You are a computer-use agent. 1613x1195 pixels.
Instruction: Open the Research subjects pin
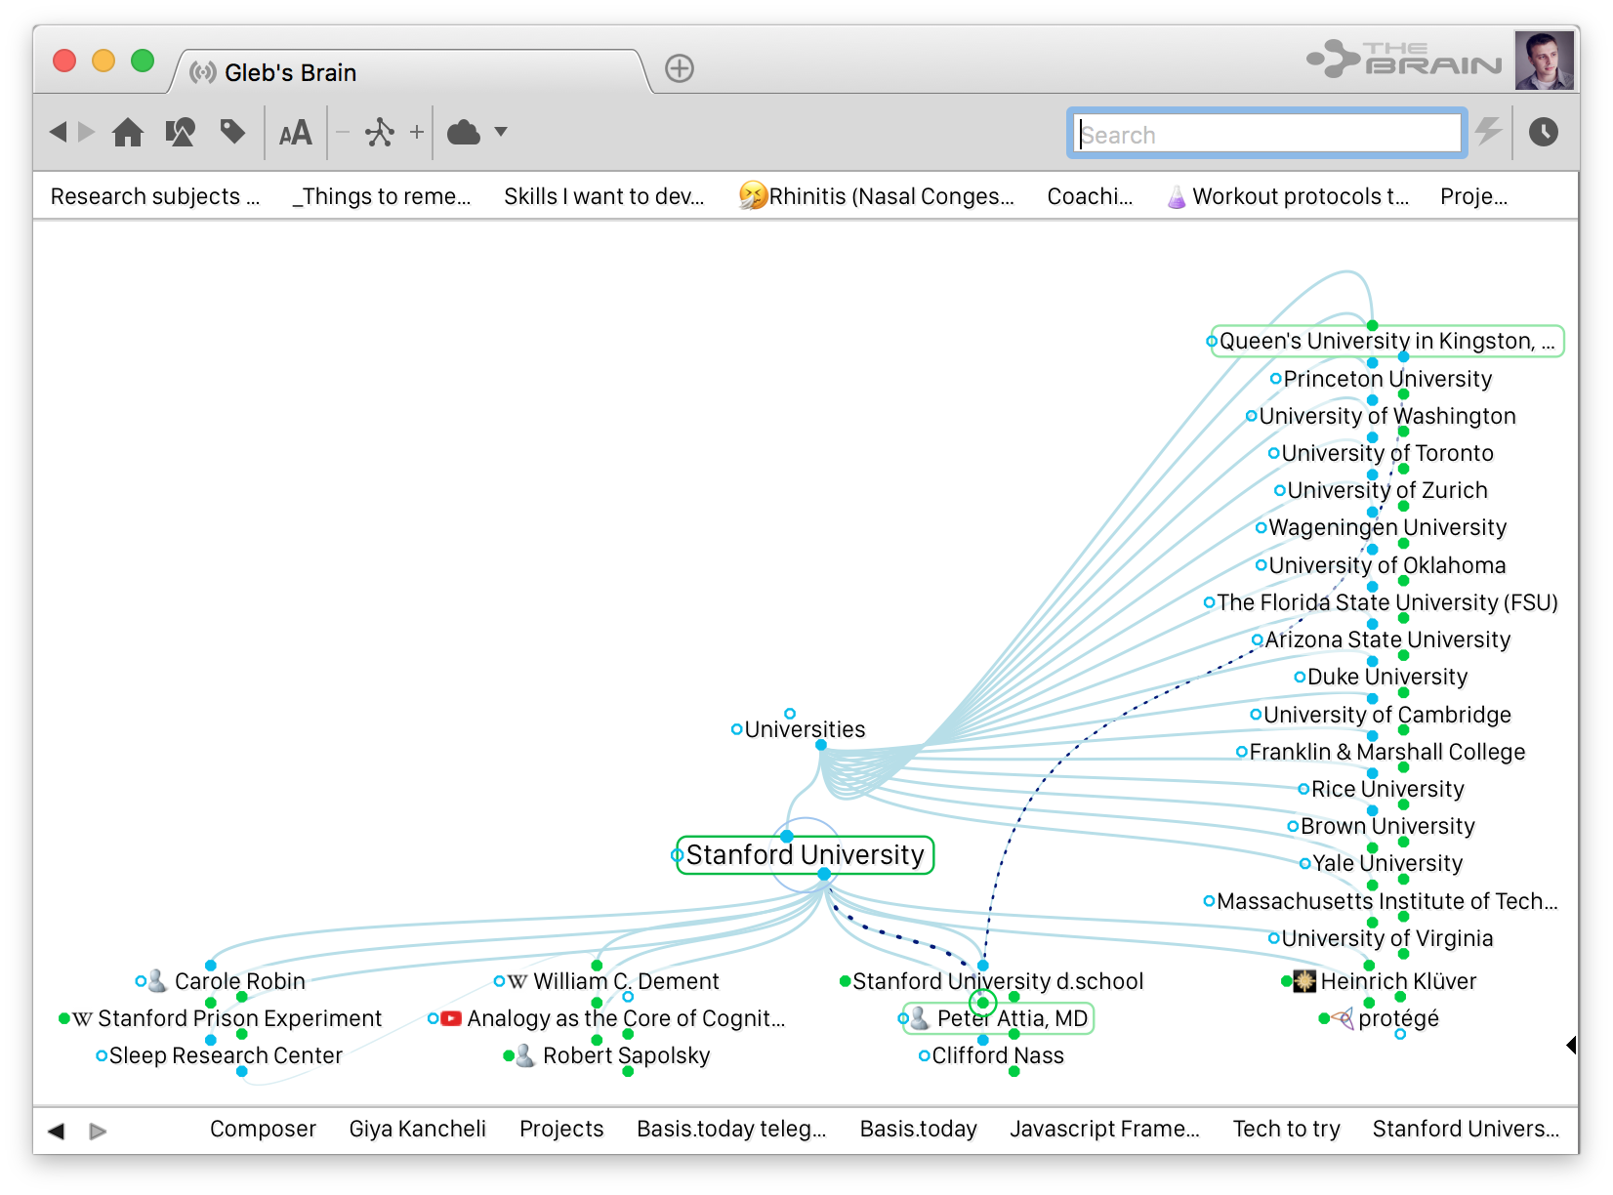[154, 196]
